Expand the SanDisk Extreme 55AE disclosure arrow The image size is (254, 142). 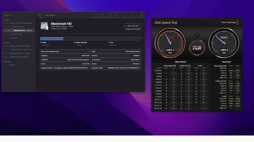(4, 57)
